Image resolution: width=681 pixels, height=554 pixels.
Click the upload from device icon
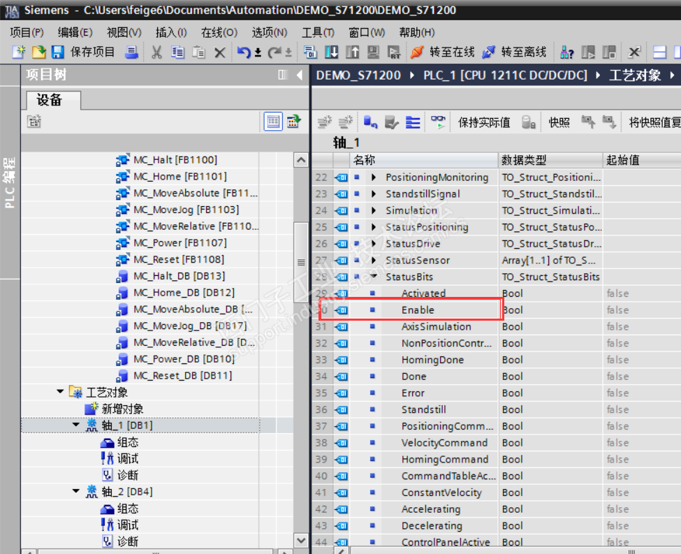tap(352, 52)
